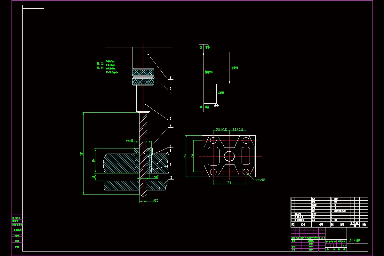
Task: Click the 材料 column header in parts list
Action: (342, 225)
